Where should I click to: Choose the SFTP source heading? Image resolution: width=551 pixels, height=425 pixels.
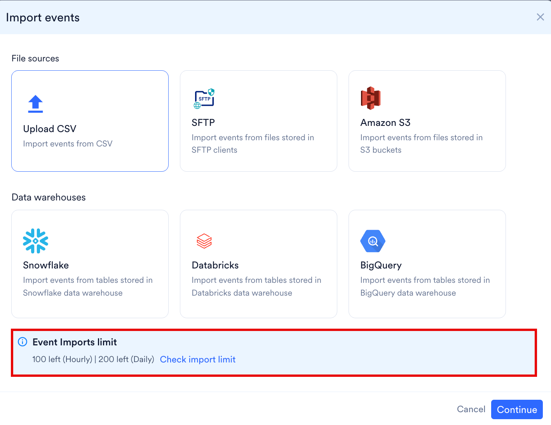tap(203, 123)
